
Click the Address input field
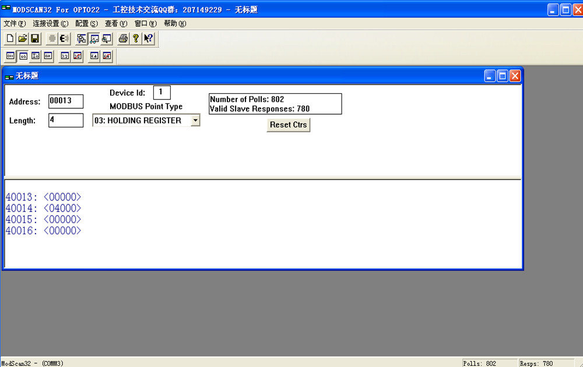[x=66, y=101]
